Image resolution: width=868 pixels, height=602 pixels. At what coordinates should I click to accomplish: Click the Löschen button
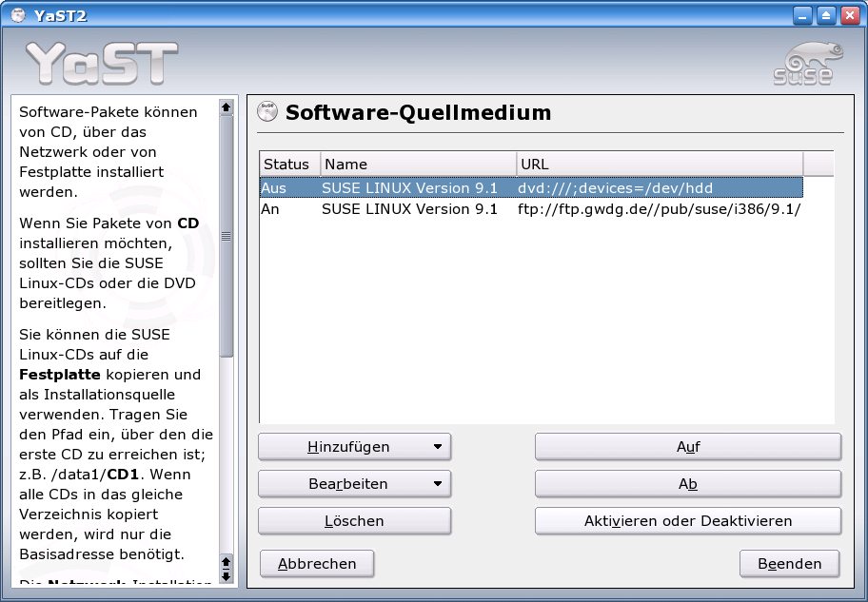pos(354,520)
